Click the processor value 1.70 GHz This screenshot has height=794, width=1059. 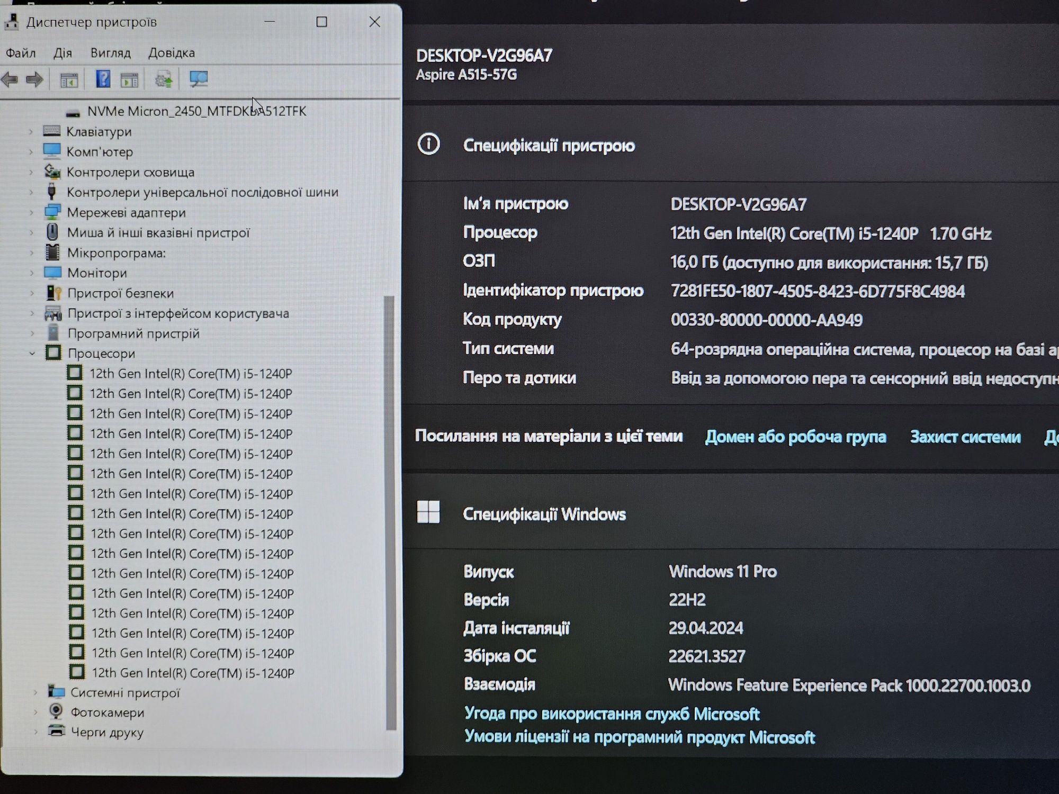pos(831,233)
